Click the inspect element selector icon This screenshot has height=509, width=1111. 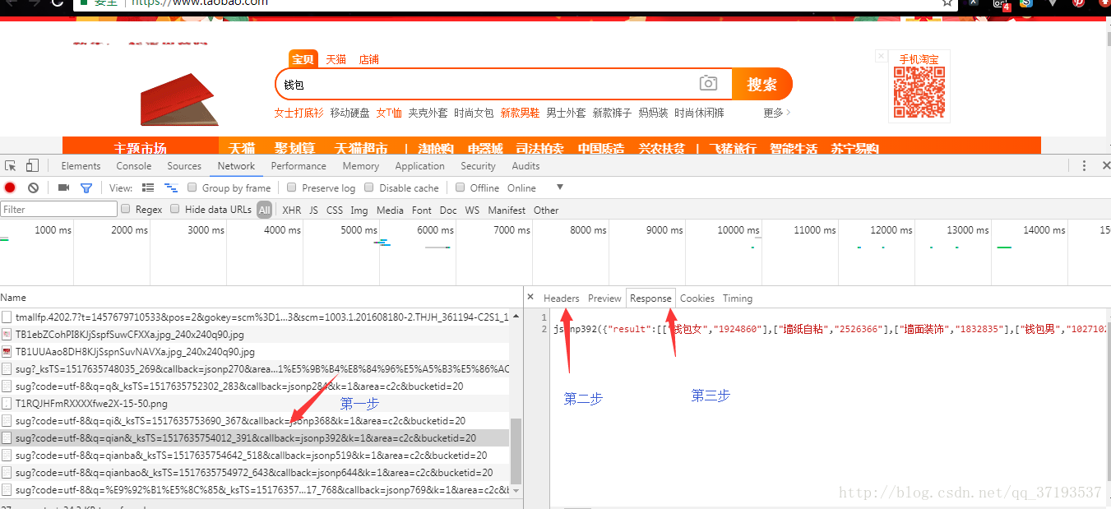coord(10,165)
